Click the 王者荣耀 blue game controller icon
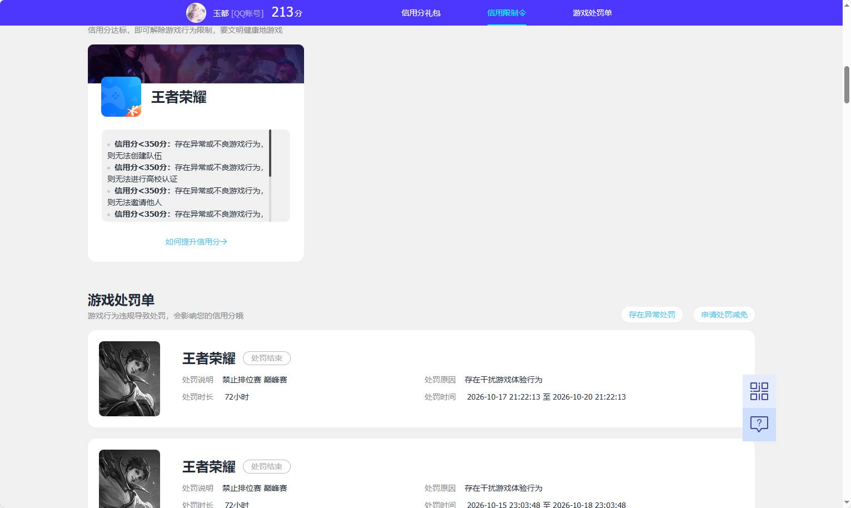 pyautogui.click(x=121, y=97)
